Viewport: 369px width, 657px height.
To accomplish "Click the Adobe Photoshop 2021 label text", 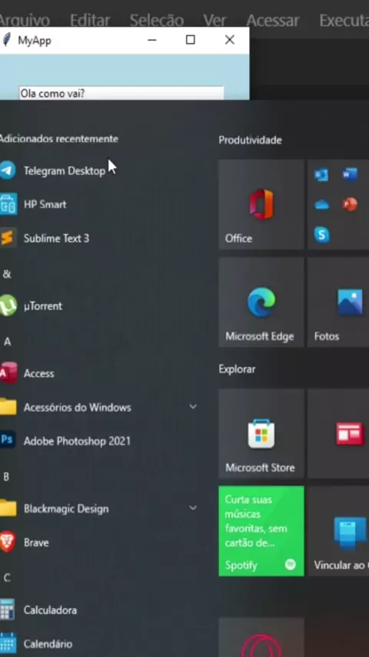I will coord(77,441).
